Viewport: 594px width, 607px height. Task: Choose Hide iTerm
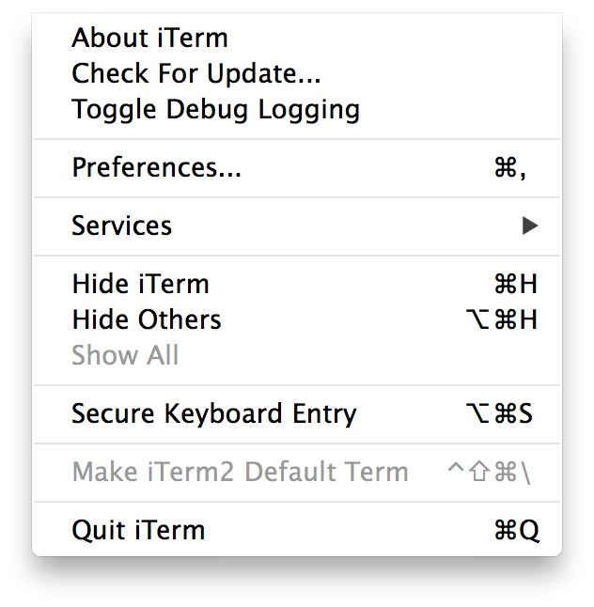(x=140, y=285)
